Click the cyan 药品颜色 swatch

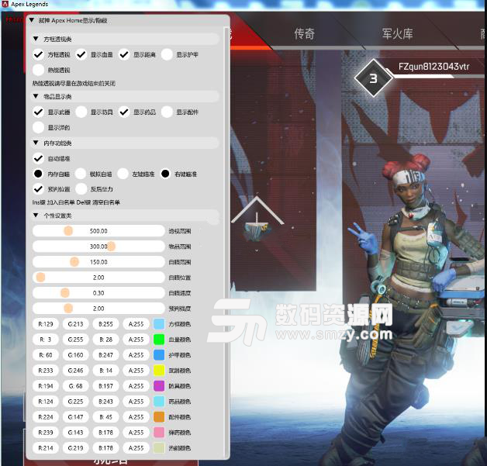(159, 402)
